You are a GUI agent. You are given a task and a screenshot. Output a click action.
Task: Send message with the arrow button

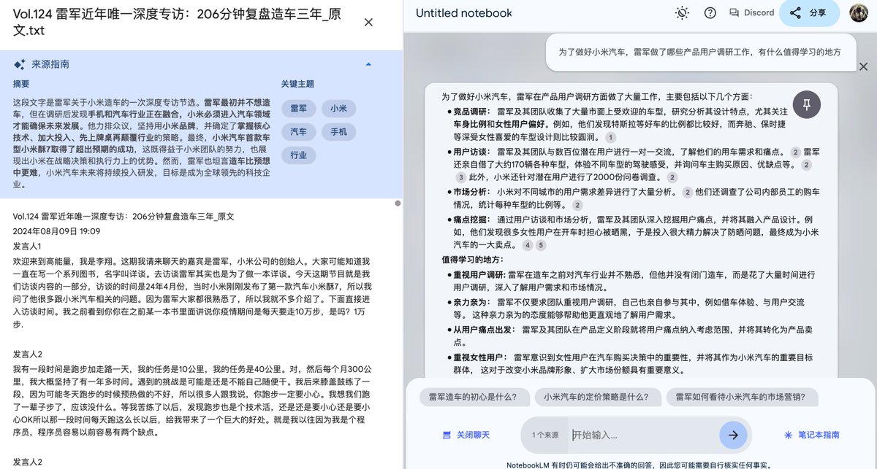[733, 435]
